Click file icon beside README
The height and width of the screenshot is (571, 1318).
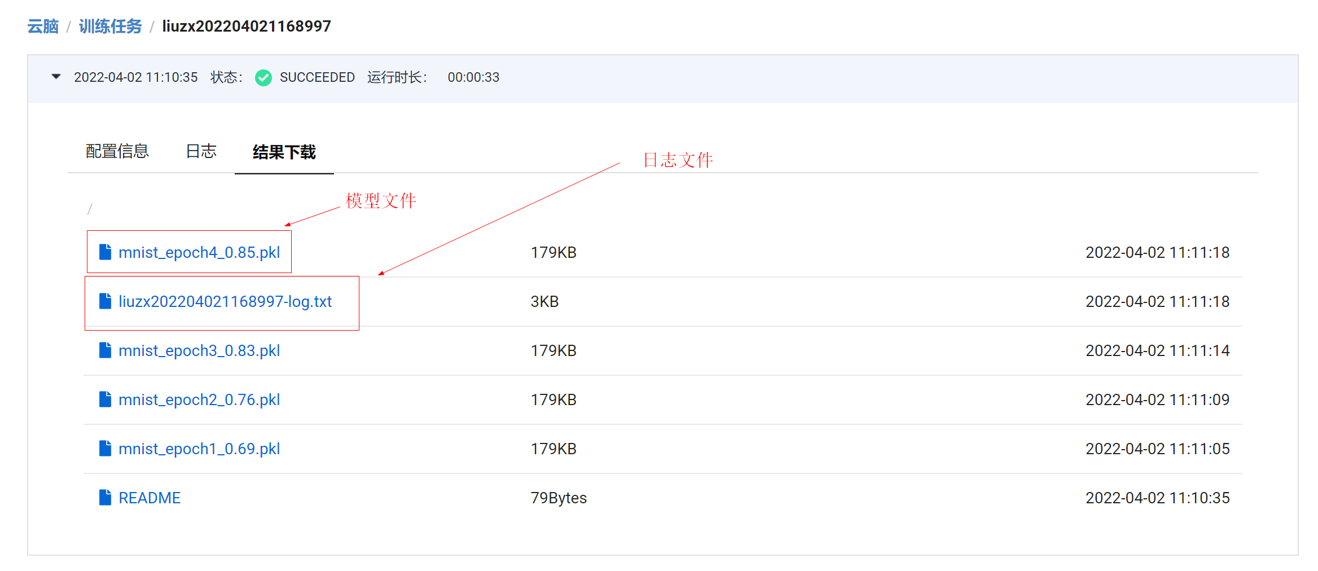tap(105, 498)
